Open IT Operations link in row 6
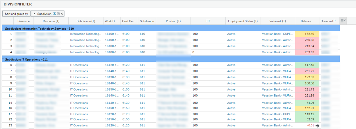The height and width of the screenshot is (129, 356). pos(79,65)
